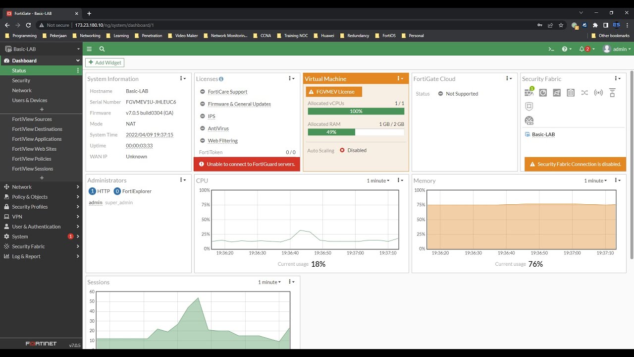This screenshot has height=357, width=634.
Task: Expand the Log & Report section
Action: coord(42,256)
